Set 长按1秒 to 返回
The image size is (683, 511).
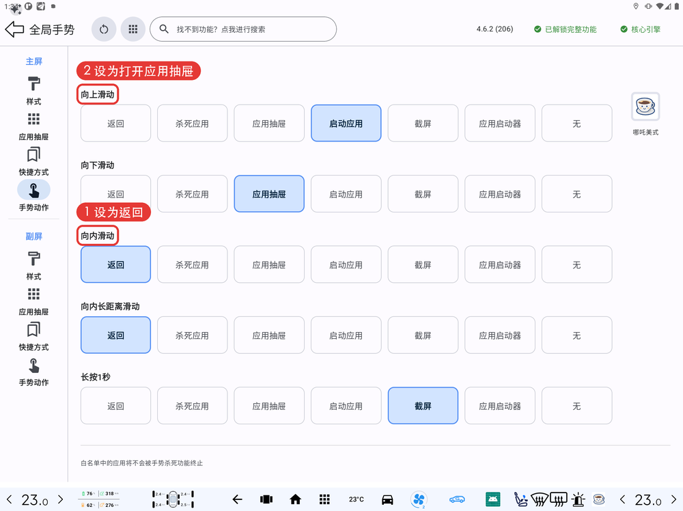tap(115, 406)
